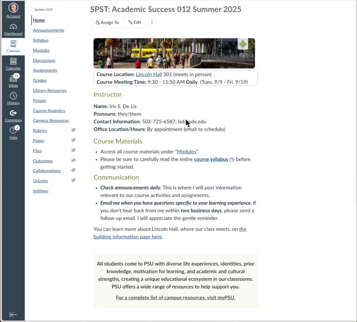Toggle visibility eye for Rubrics
The height and width of the screenshot is (322, 357).
[x=73, y=130]
